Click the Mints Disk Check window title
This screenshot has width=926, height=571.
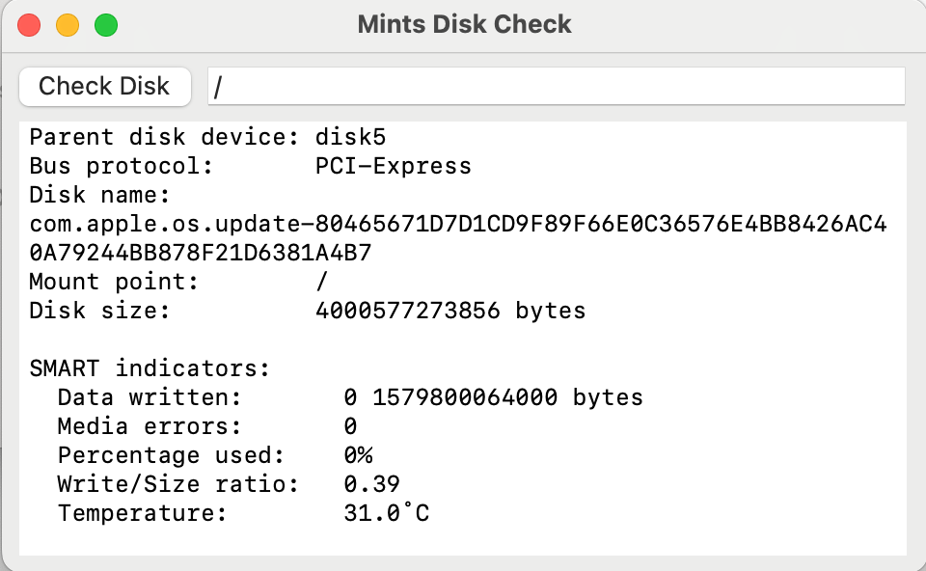[464, 24]
